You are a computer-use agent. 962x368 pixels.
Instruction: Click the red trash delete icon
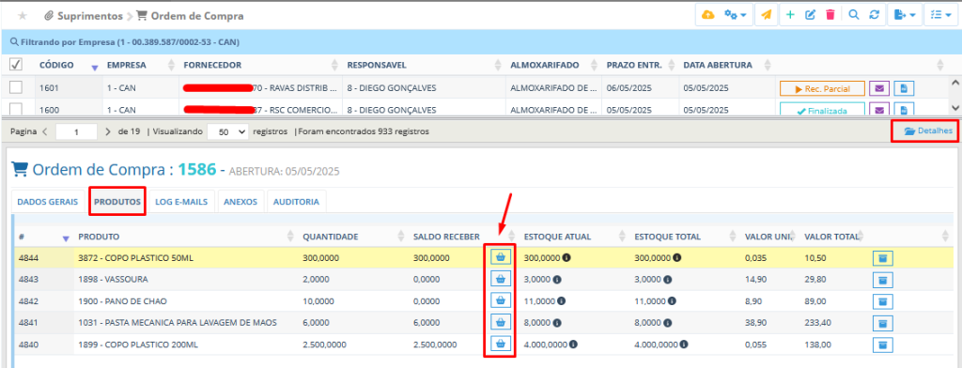click(x=830, y=15)
